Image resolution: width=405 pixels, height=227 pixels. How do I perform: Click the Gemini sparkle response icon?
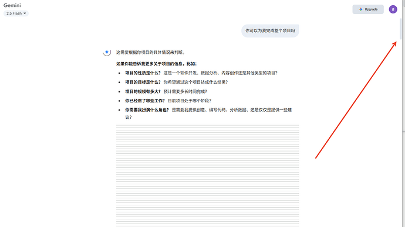[x=107, y=52]
